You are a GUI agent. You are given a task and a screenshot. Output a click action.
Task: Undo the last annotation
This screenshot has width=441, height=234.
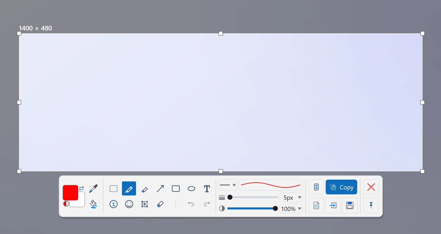(x=191, y=204)
